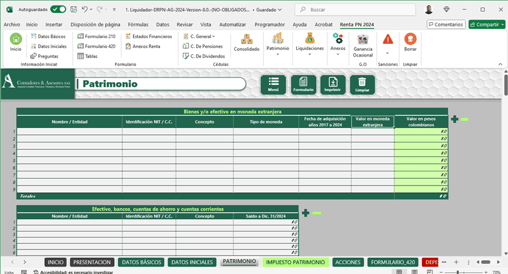508x274 pixels.
Task: Click the vertical scrollbar
Action: tap(506, 85)
